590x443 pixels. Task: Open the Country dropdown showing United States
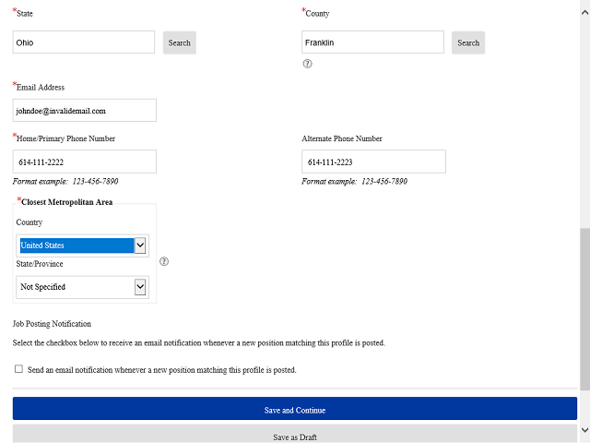(82, 245)
